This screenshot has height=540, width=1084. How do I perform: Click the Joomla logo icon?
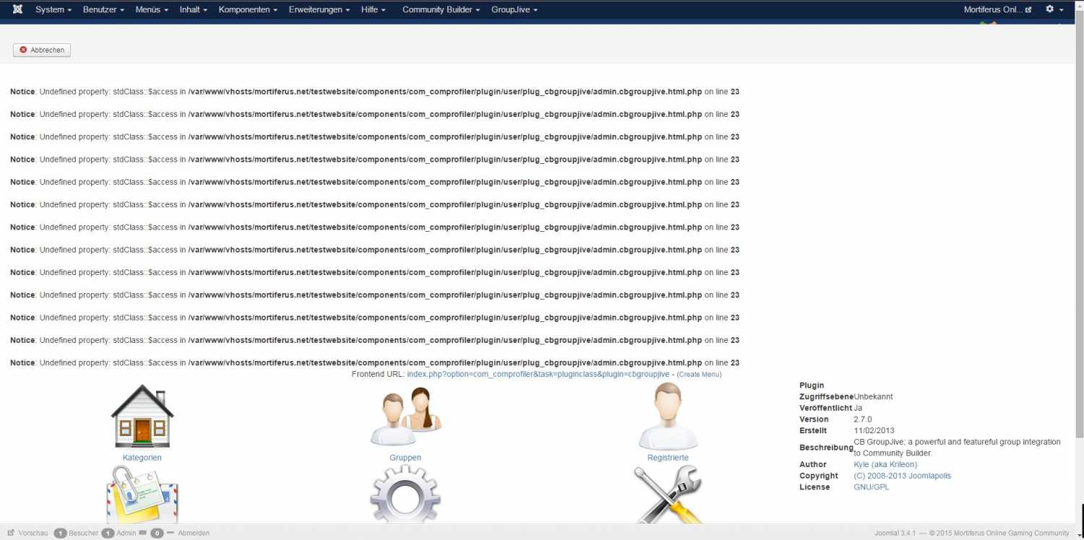pos(17,9)
